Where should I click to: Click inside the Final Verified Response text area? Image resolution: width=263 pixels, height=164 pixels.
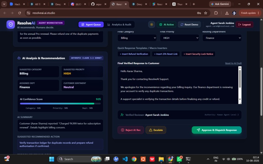(178, 85)
